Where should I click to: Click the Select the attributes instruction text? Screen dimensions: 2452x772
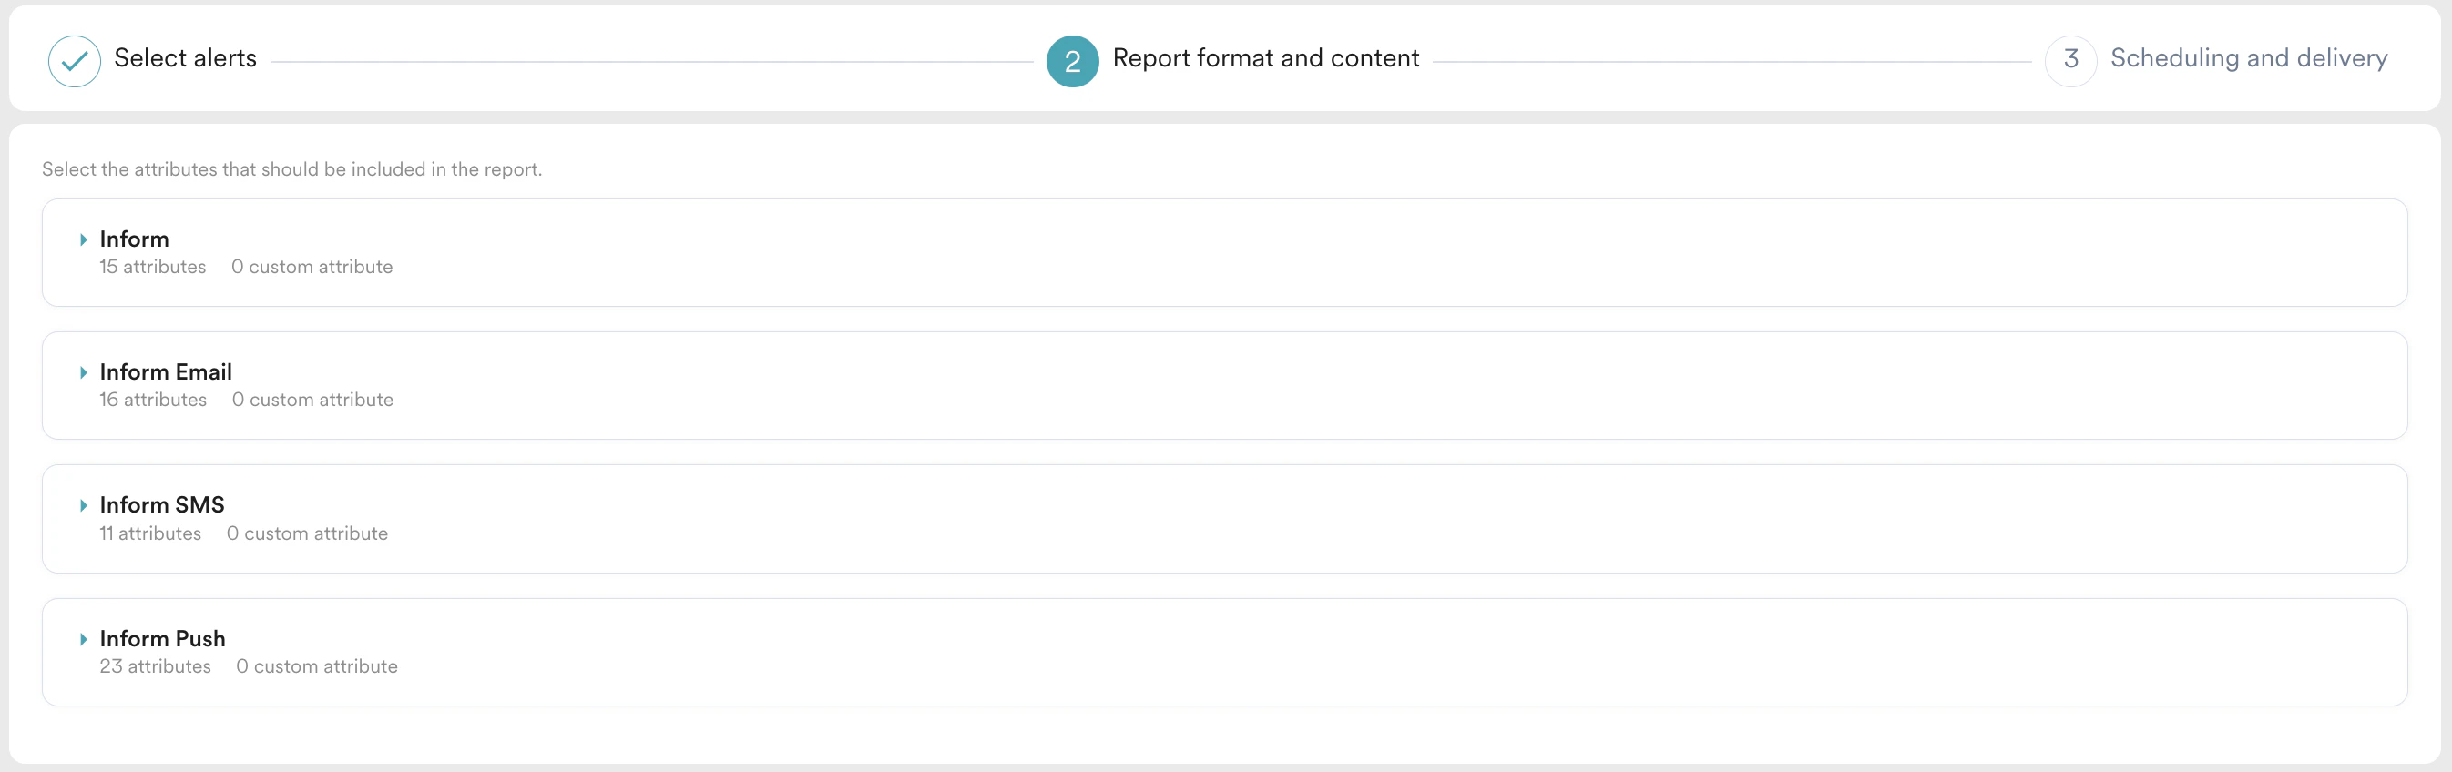(291, 169)
